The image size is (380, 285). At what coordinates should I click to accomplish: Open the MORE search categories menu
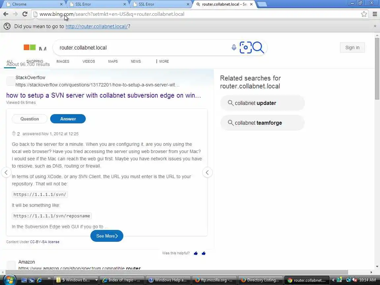[x=162, y=61]
